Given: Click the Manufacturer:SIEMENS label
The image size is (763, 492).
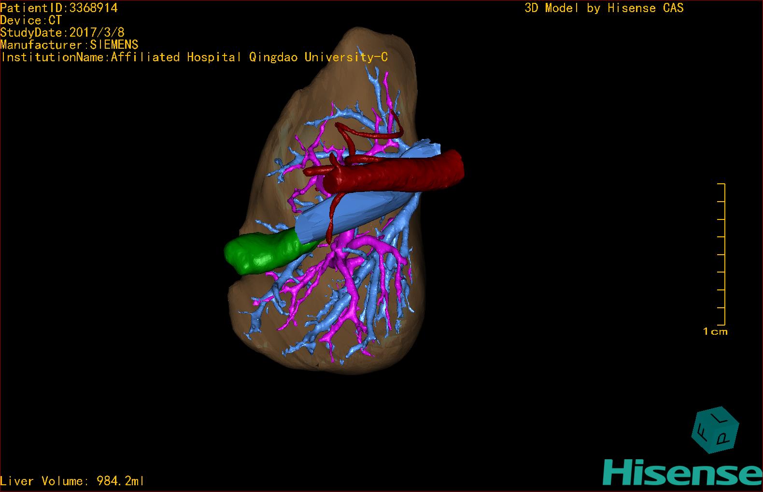Looking at the screenshot, I should click(x=69, y=45).
